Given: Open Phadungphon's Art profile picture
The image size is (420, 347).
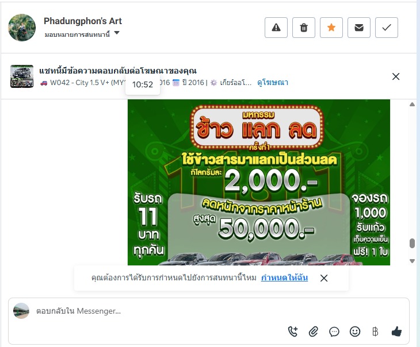Looking at the screenshot, I should coord(22,28).
